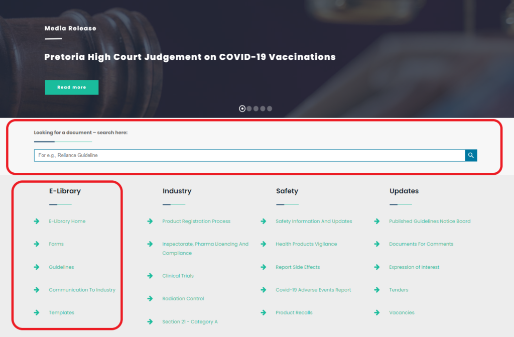Open Communication To Industry link
The image size is (514, 337).
click(x=82, y=290)
